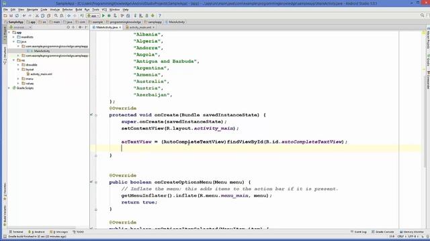
Task: Close the MainActivity.java tab
Action: (x=120, y=27)
